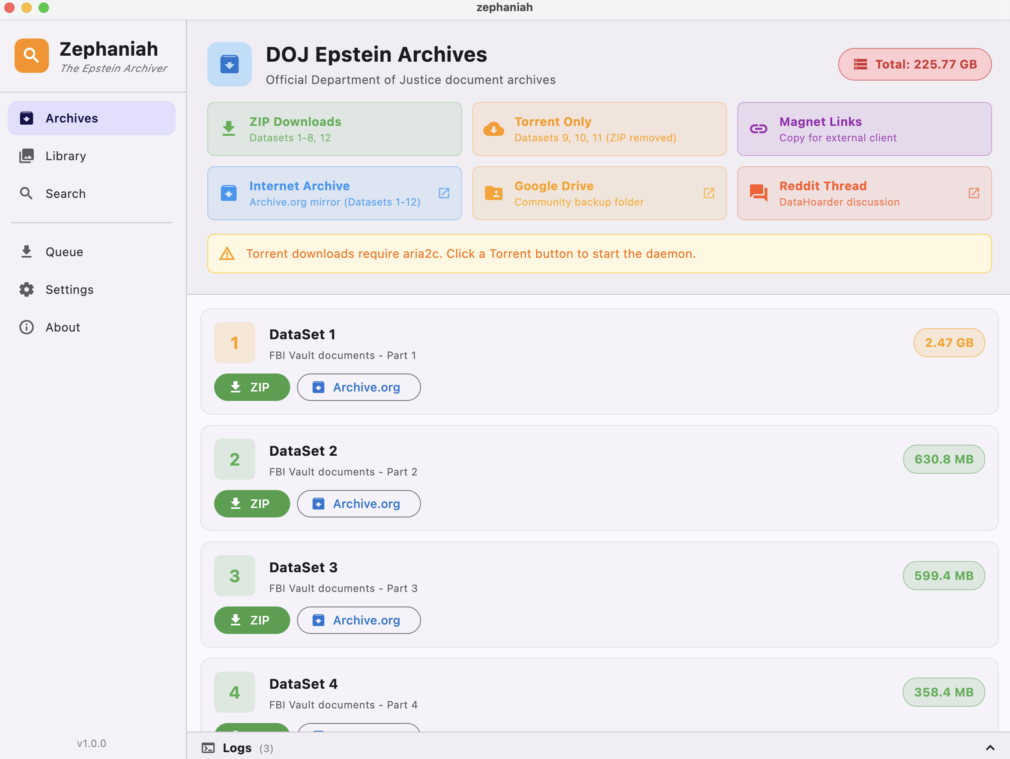The height and width of the screenshot is (759, 1010).
Task: Select the ZIP Downloads card
Action: [x=334, y=129]
